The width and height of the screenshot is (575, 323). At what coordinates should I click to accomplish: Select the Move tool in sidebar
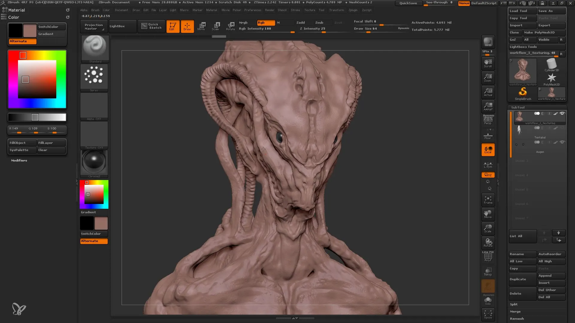point(488,214)
